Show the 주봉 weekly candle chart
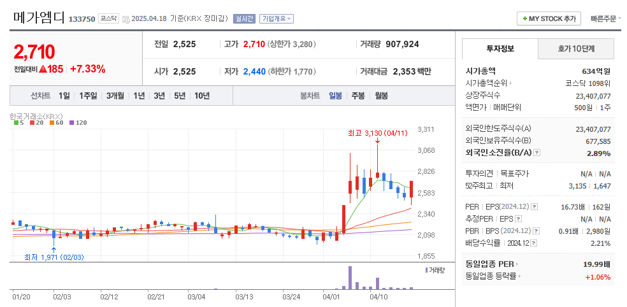Screen dimensions: 627x307 (x=358, y=96)
